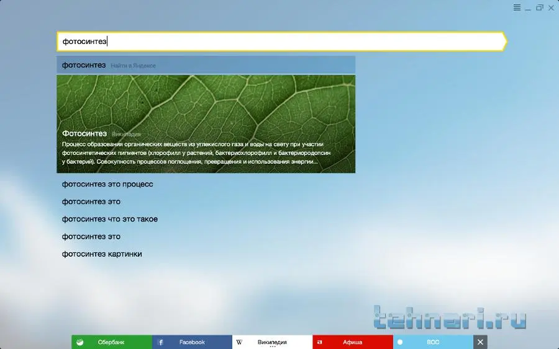This screenshot has width=559, height=349.
Task: Click the Facebook 'f' logo icon
Action: click(x=161, y=342)
